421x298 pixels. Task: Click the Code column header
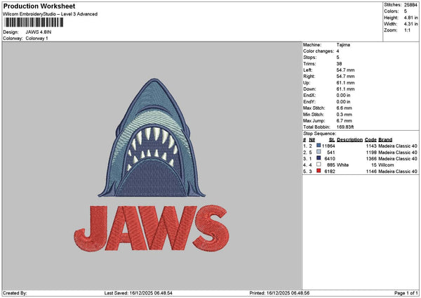pos(370,139)
